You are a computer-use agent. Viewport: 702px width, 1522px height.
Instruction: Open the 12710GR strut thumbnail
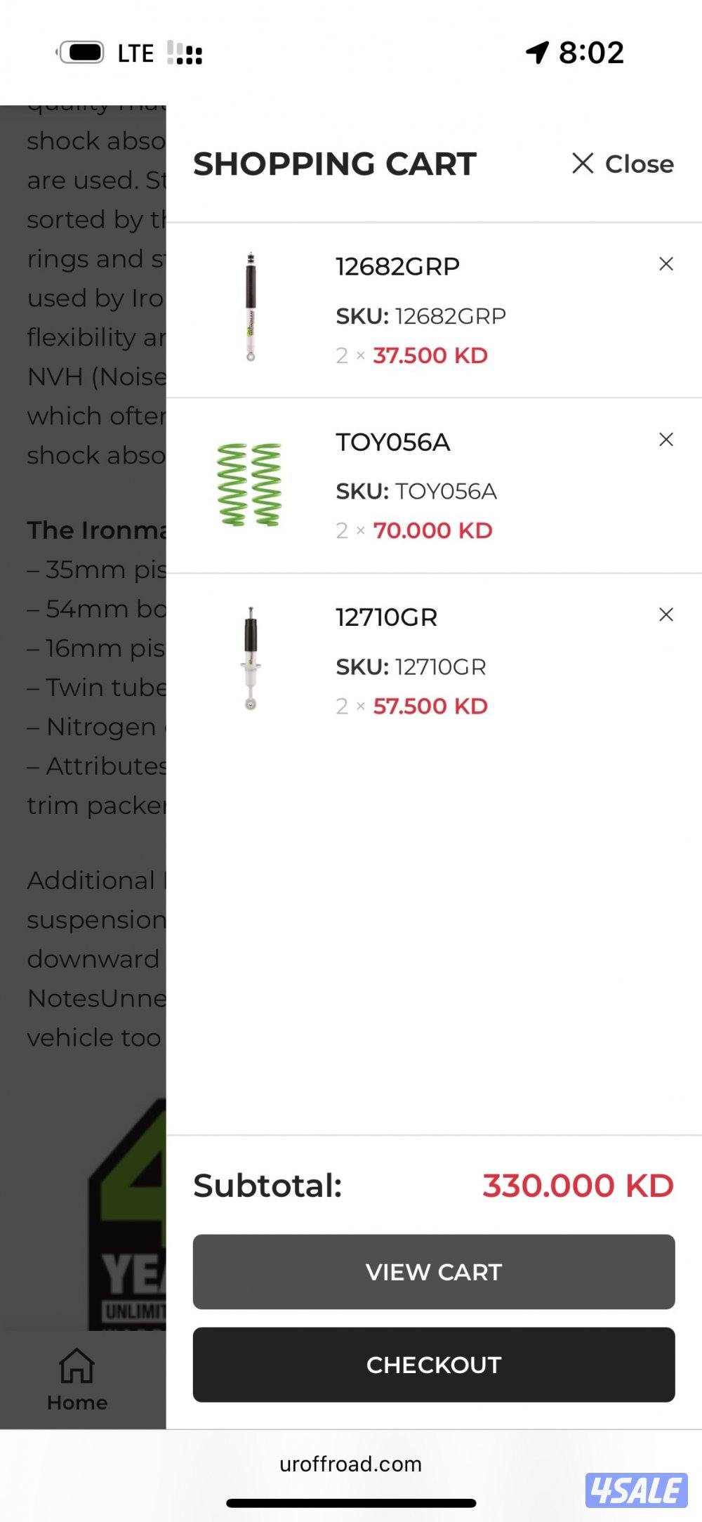(251, 659)
